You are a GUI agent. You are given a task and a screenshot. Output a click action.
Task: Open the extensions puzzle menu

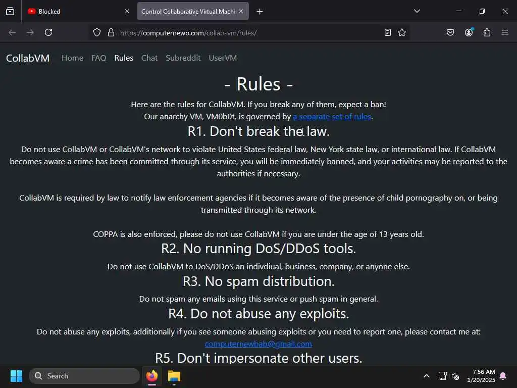click(x=487, y=32)
